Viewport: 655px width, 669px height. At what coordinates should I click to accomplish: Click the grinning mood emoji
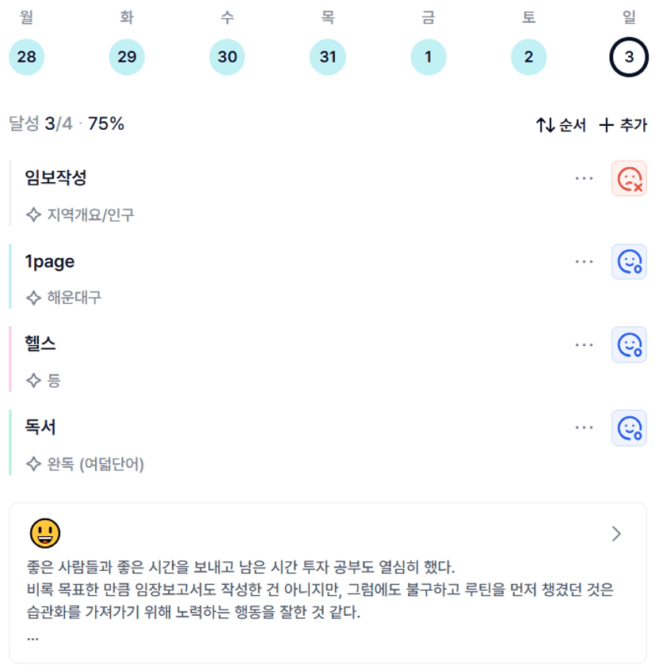coord(45,534)
